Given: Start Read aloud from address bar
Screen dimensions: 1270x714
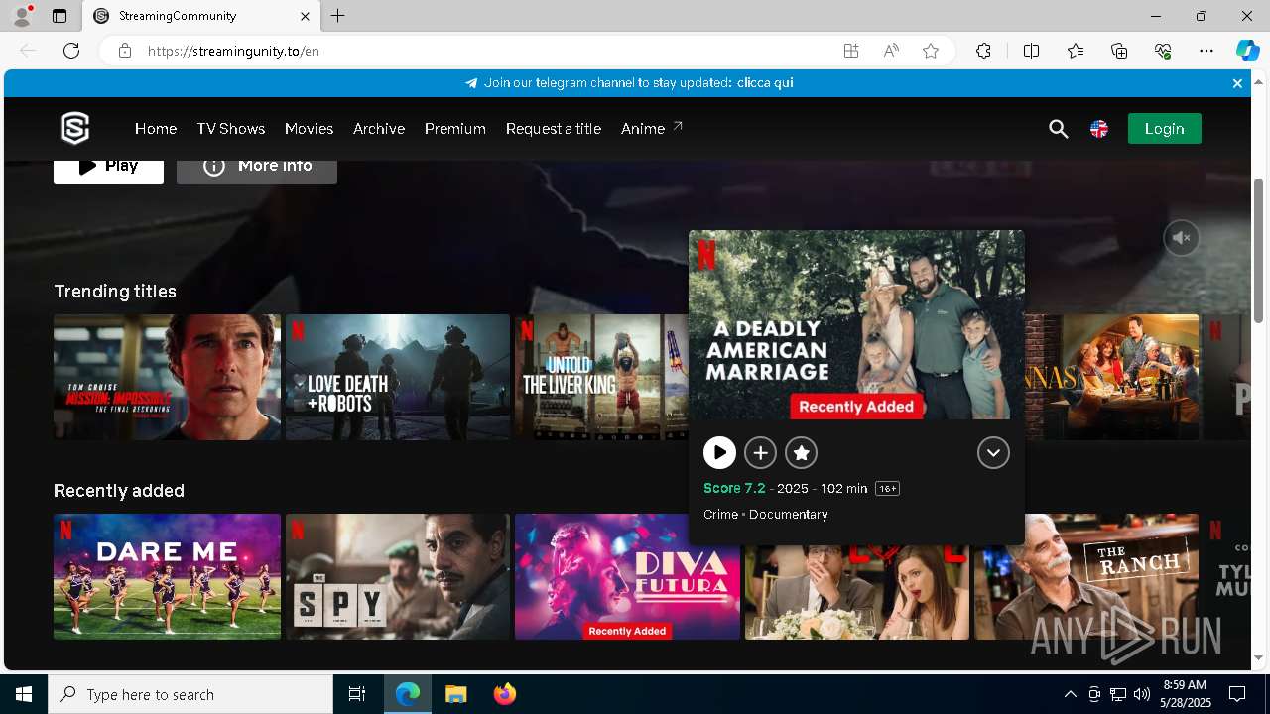Looking at the screenshot, I should tap(891, 51).
